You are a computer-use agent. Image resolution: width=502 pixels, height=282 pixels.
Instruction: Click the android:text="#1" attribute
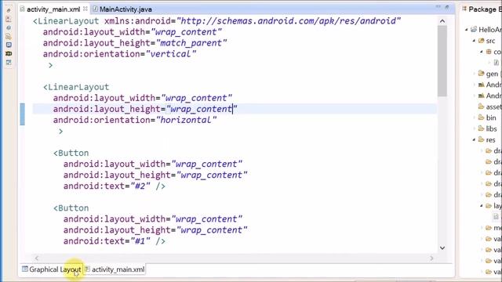click(x=107, y=241)
